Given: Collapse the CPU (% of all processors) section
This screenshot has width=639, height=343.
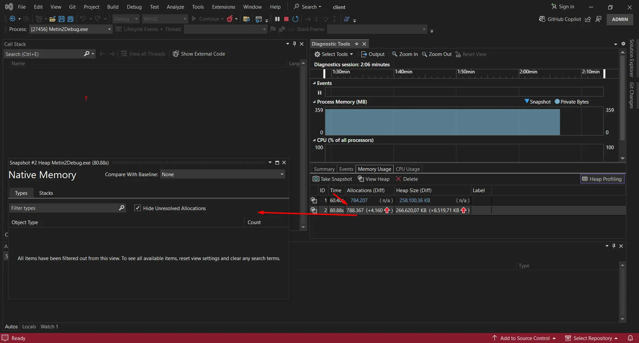Looking at the screenshot, I should 314,140.
